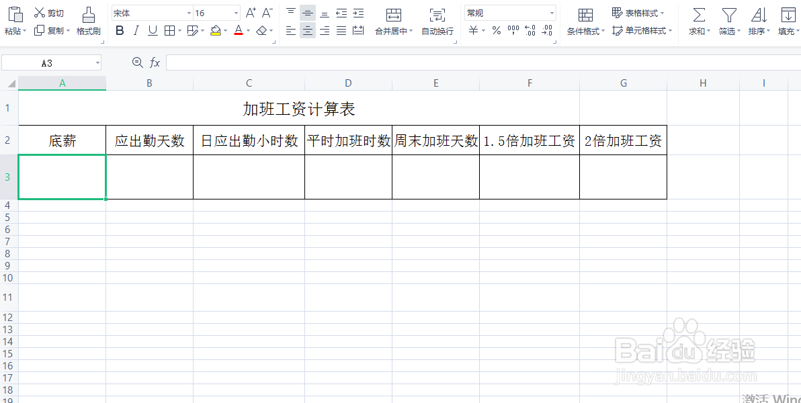Viewport: 801px width, 403px height.
Task: Open Conditional Formatting (条件格式)
Action: [x=584, y=19]
